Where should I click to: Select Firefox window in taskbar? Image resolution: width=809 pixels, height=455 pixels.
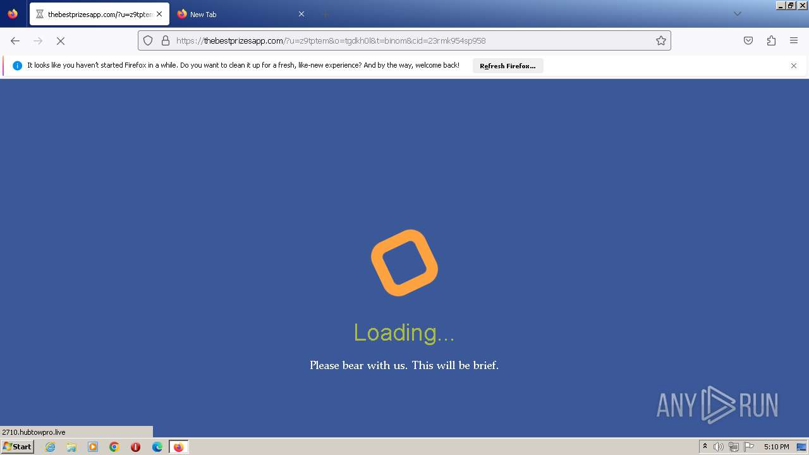pos(178,447)
